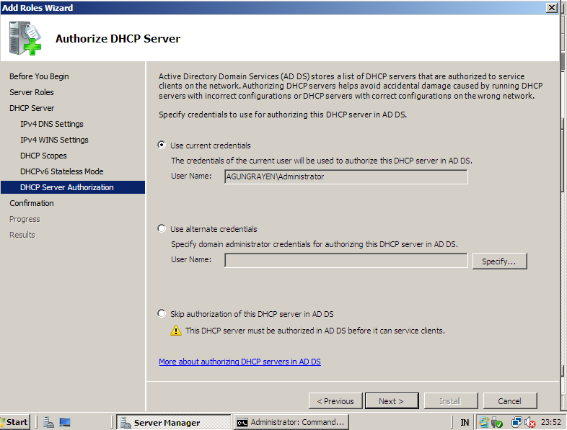
Task: Close the Add Roles Wizard window
Action: click(551, 8)
